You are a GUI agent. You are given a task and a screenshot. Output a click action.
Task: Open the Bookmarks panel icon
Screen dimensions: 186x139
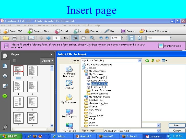coord(5,66)
